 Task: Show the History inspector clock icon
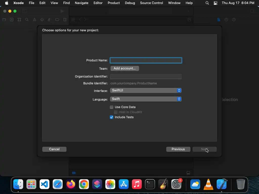point(226,20)
